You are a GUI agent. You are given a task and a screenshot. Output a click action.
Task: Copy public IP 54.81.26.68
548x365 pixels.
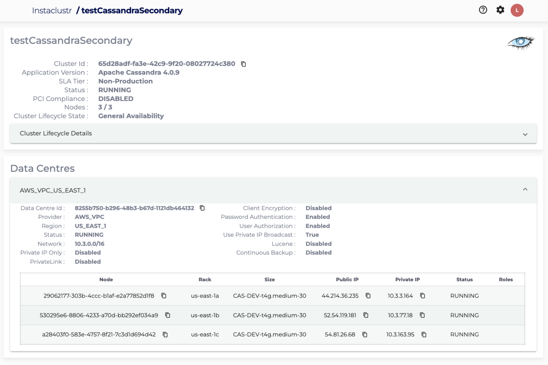pyautogui.click(x=365, y=334)
